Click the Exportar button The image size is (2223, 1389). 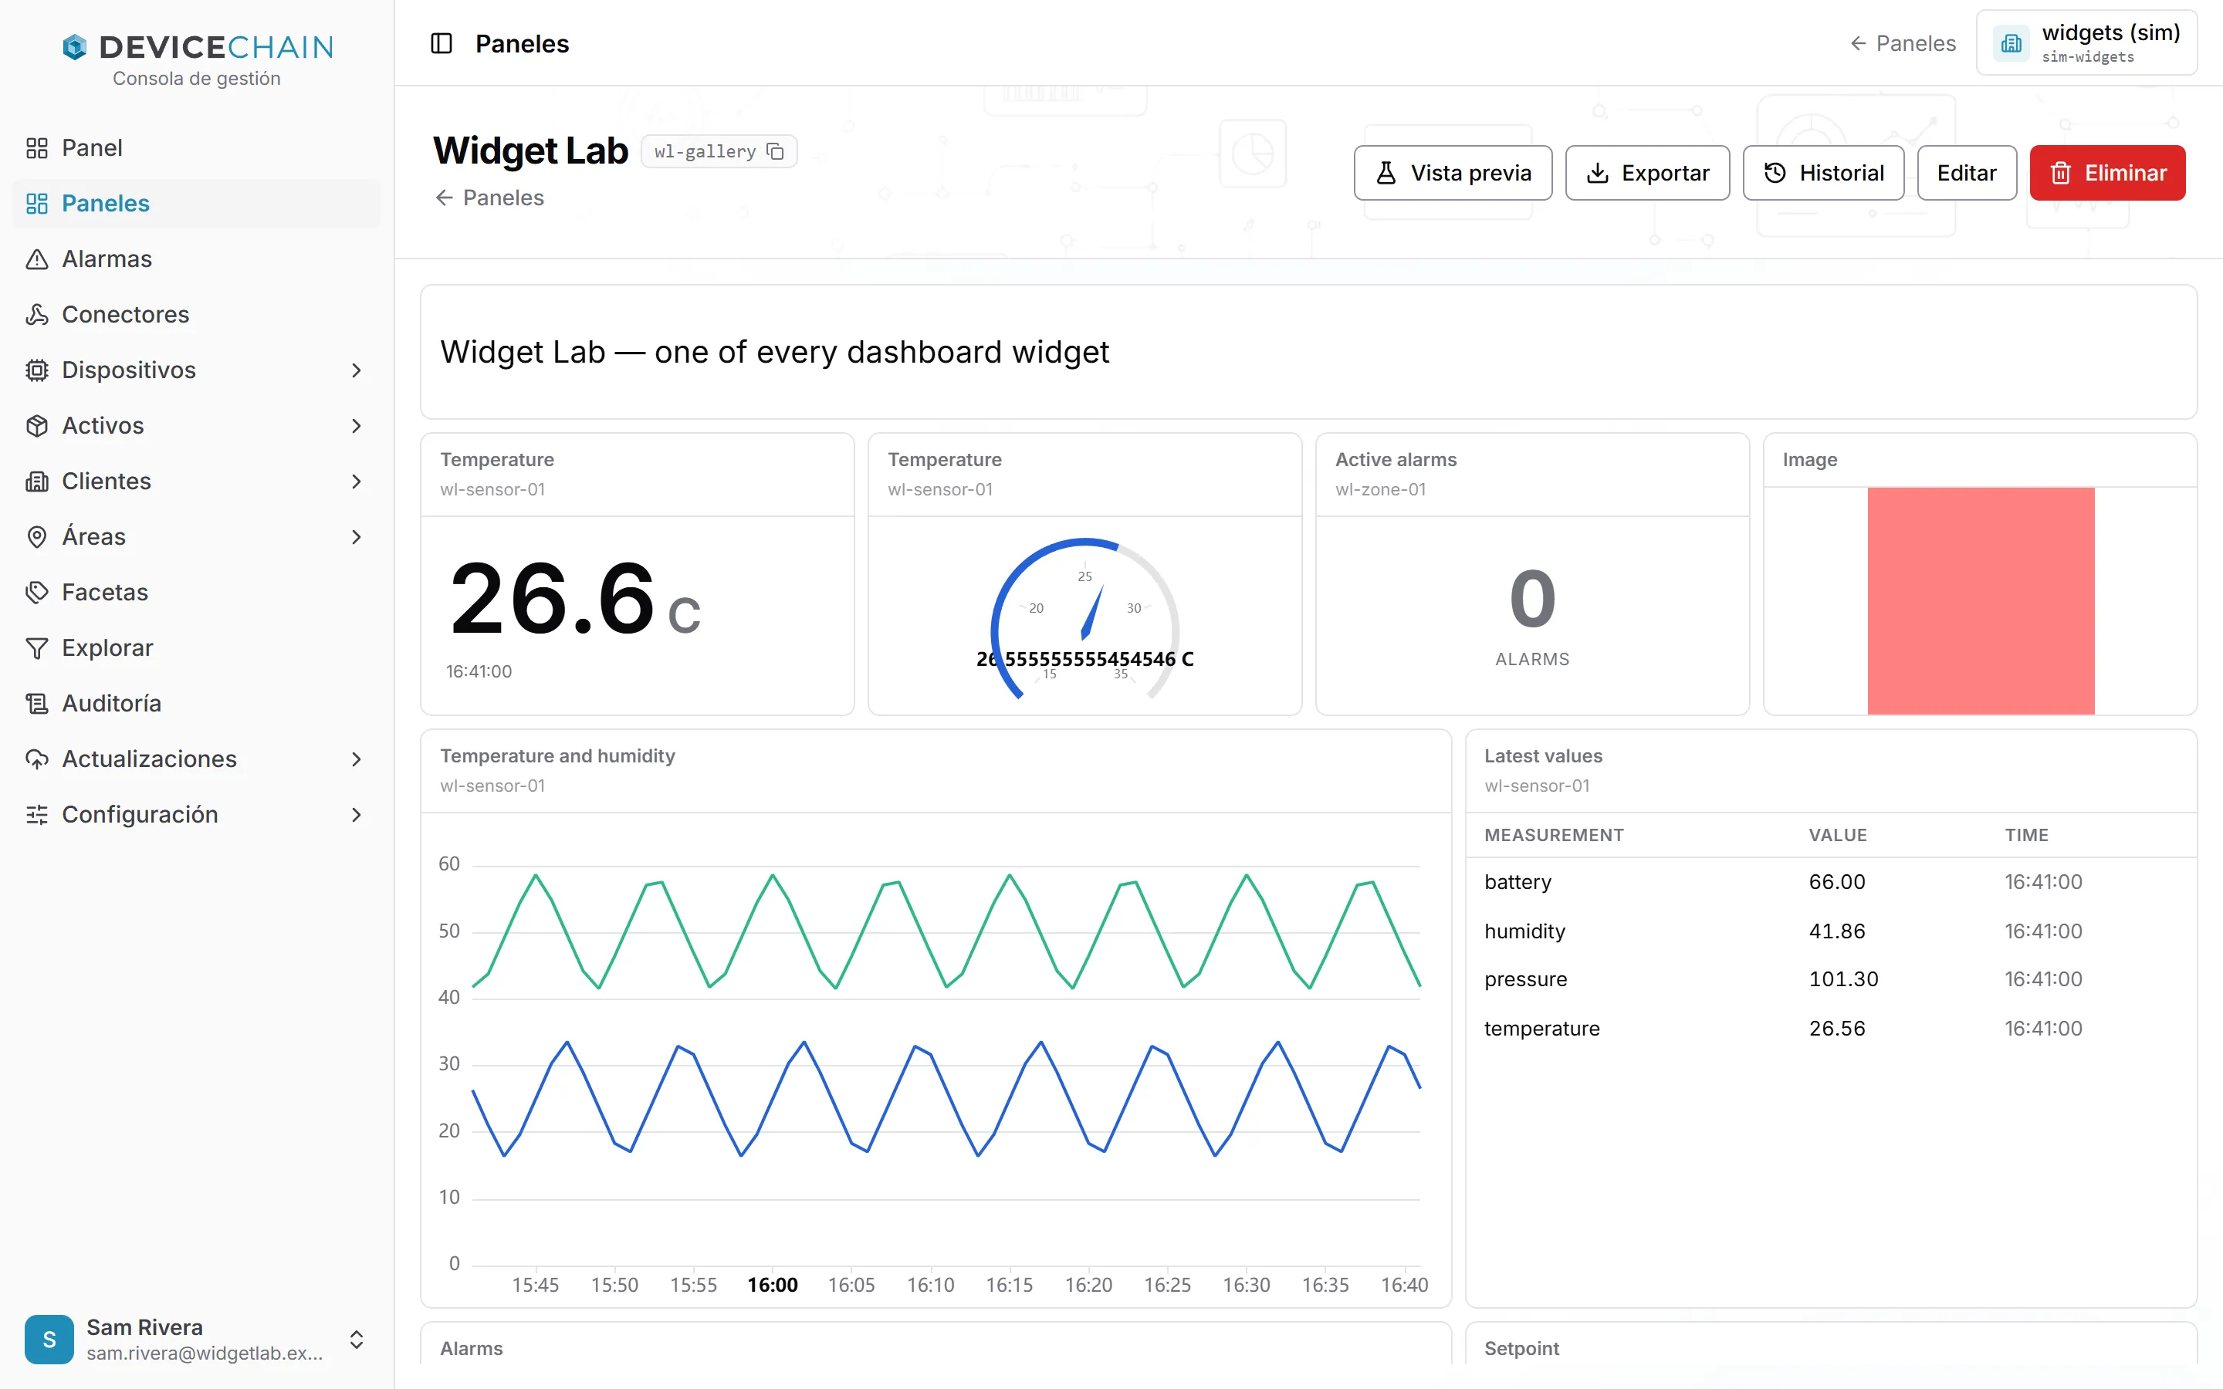tap(1647, 173)
